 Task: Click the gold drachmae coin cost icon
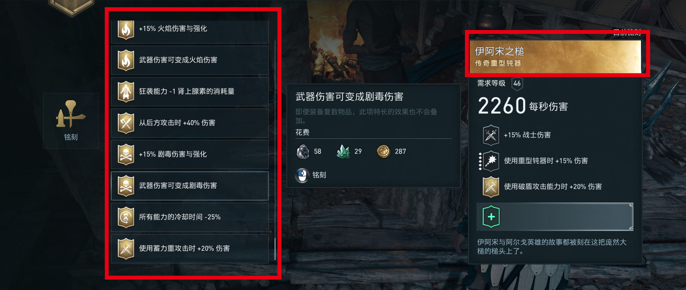pyautogui.click(x=383, y=152)
